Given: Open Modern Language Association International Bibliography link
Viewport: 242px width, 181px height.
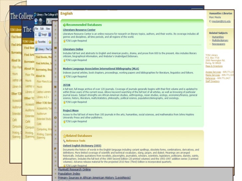Looking at the screenshot, I should click(101, 69).
